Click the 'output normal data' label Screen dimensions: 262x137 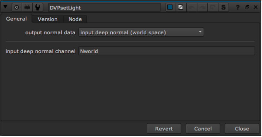50,33
